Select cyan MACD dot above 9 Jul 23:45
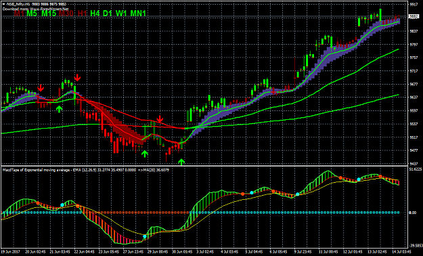Viewport: 423px width, 256px height. click(297, 194)
